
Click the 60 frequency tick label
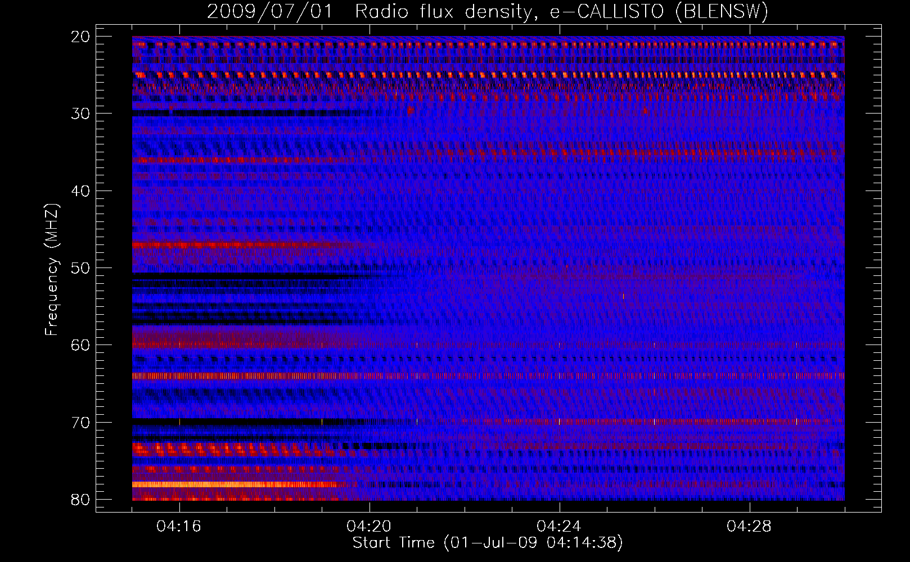point(81,345)
